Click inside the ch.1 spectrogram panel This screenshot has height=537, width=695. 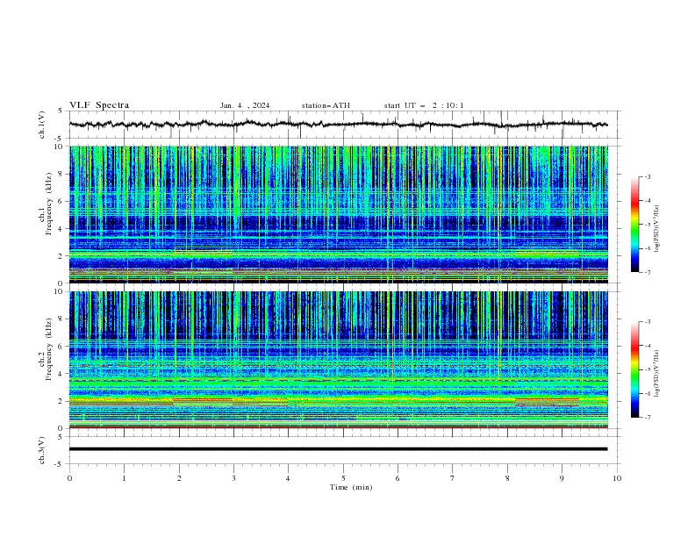(x=339, y=214)
